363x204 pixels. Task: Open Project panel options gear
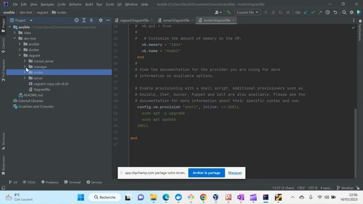point(100,20)
